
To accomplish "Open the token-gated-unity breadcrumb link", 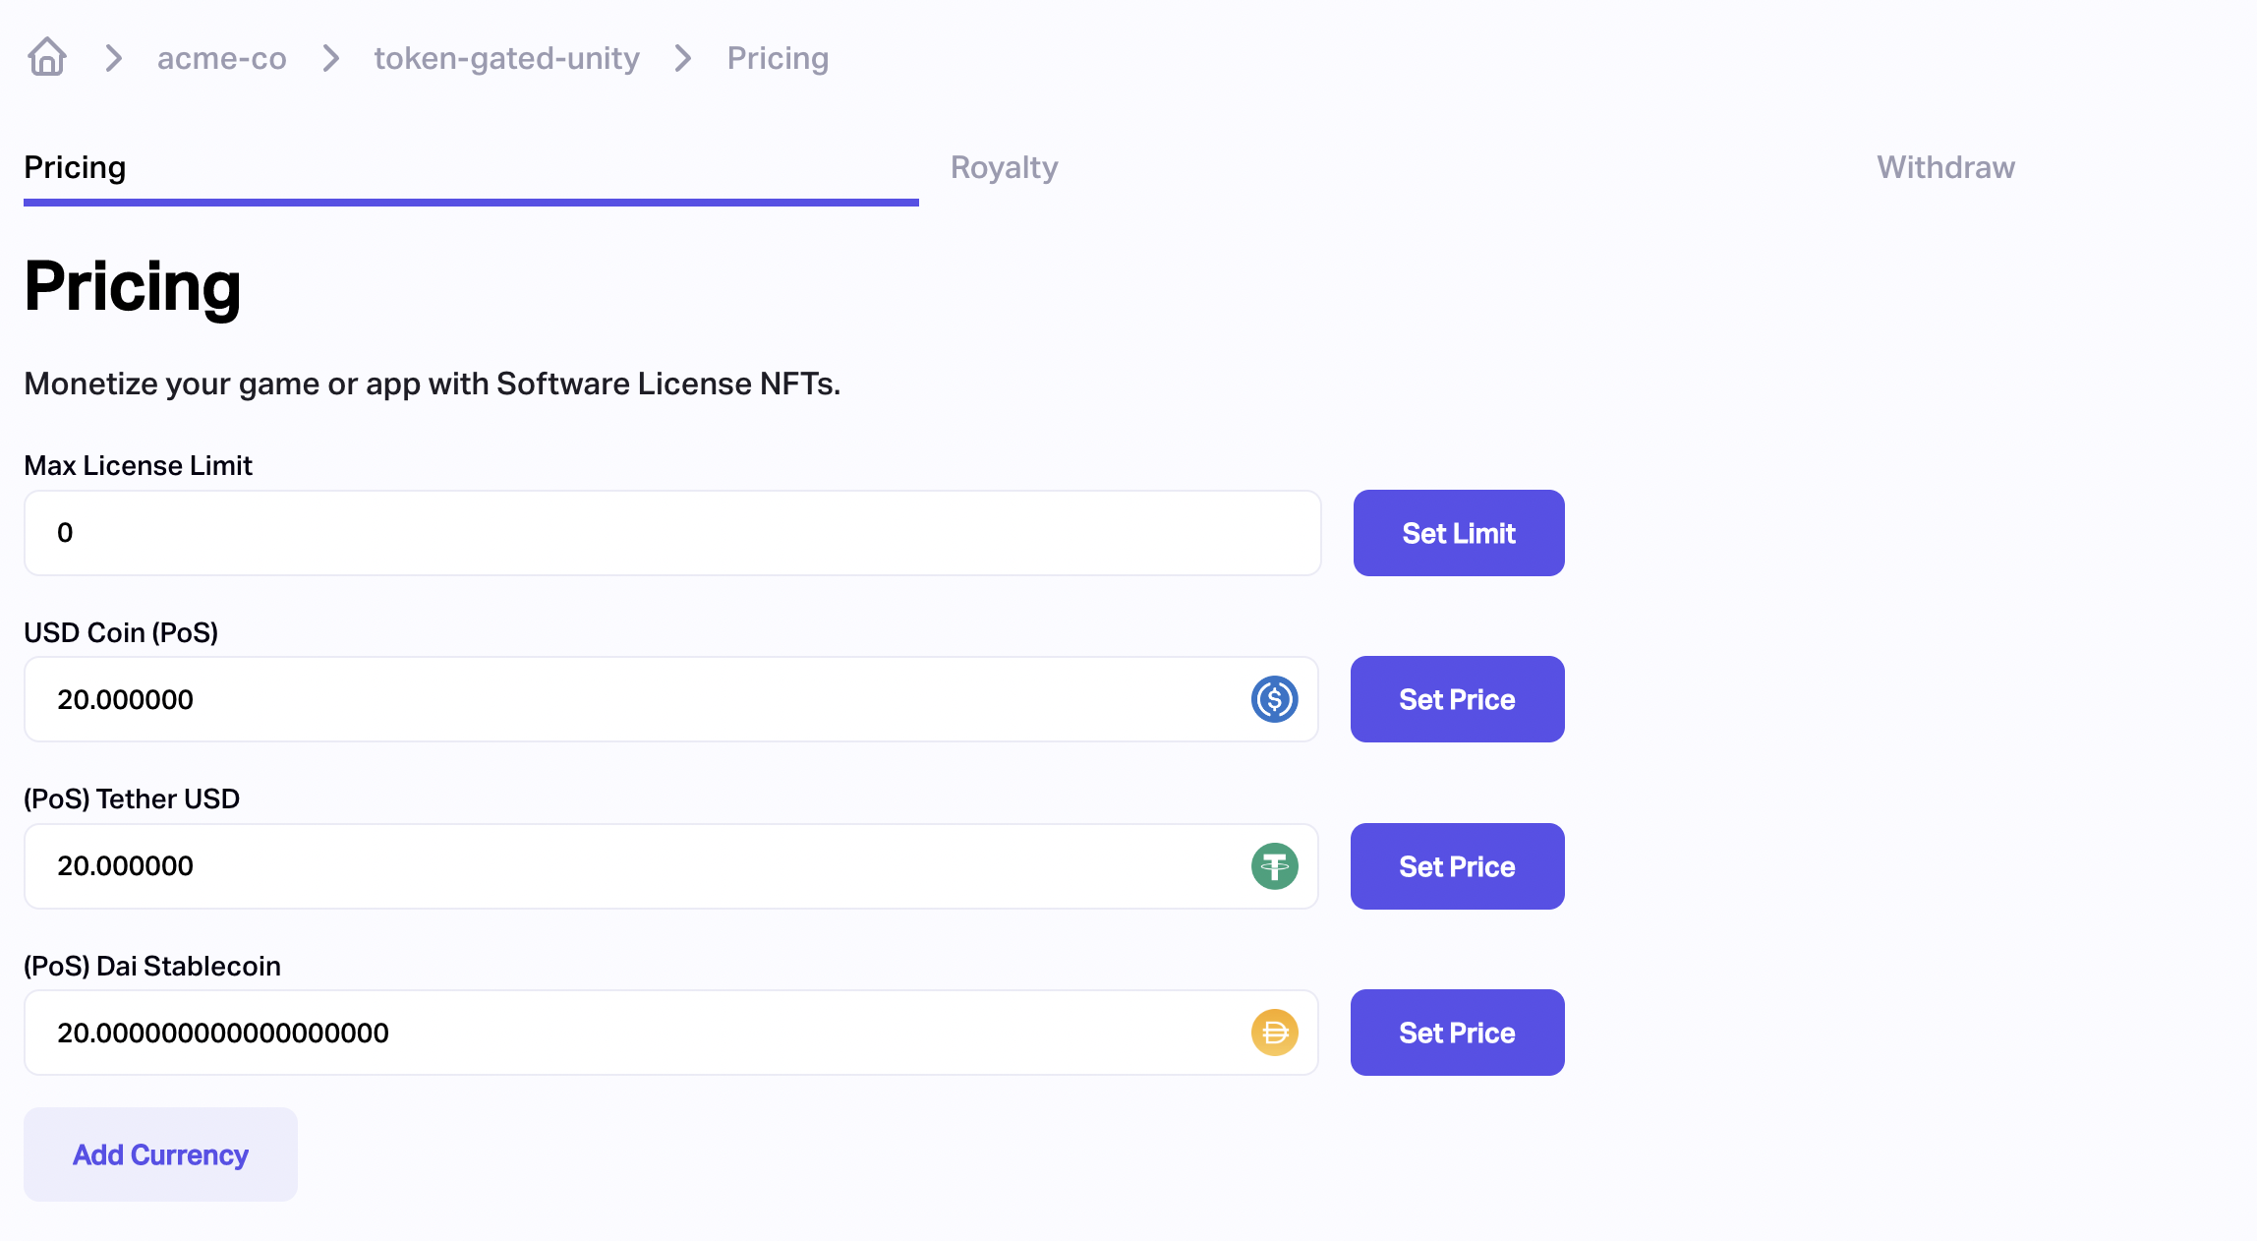I will [507, 58].
